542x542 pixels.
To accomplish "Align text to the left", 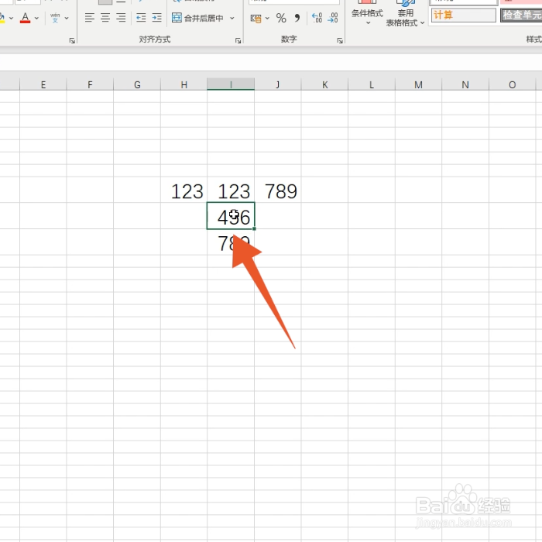I will click(90, 18).
